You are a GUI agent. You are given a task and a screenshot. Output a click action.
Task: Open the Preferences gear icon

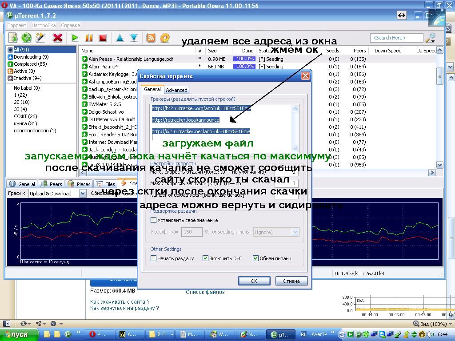click(165, 38)
